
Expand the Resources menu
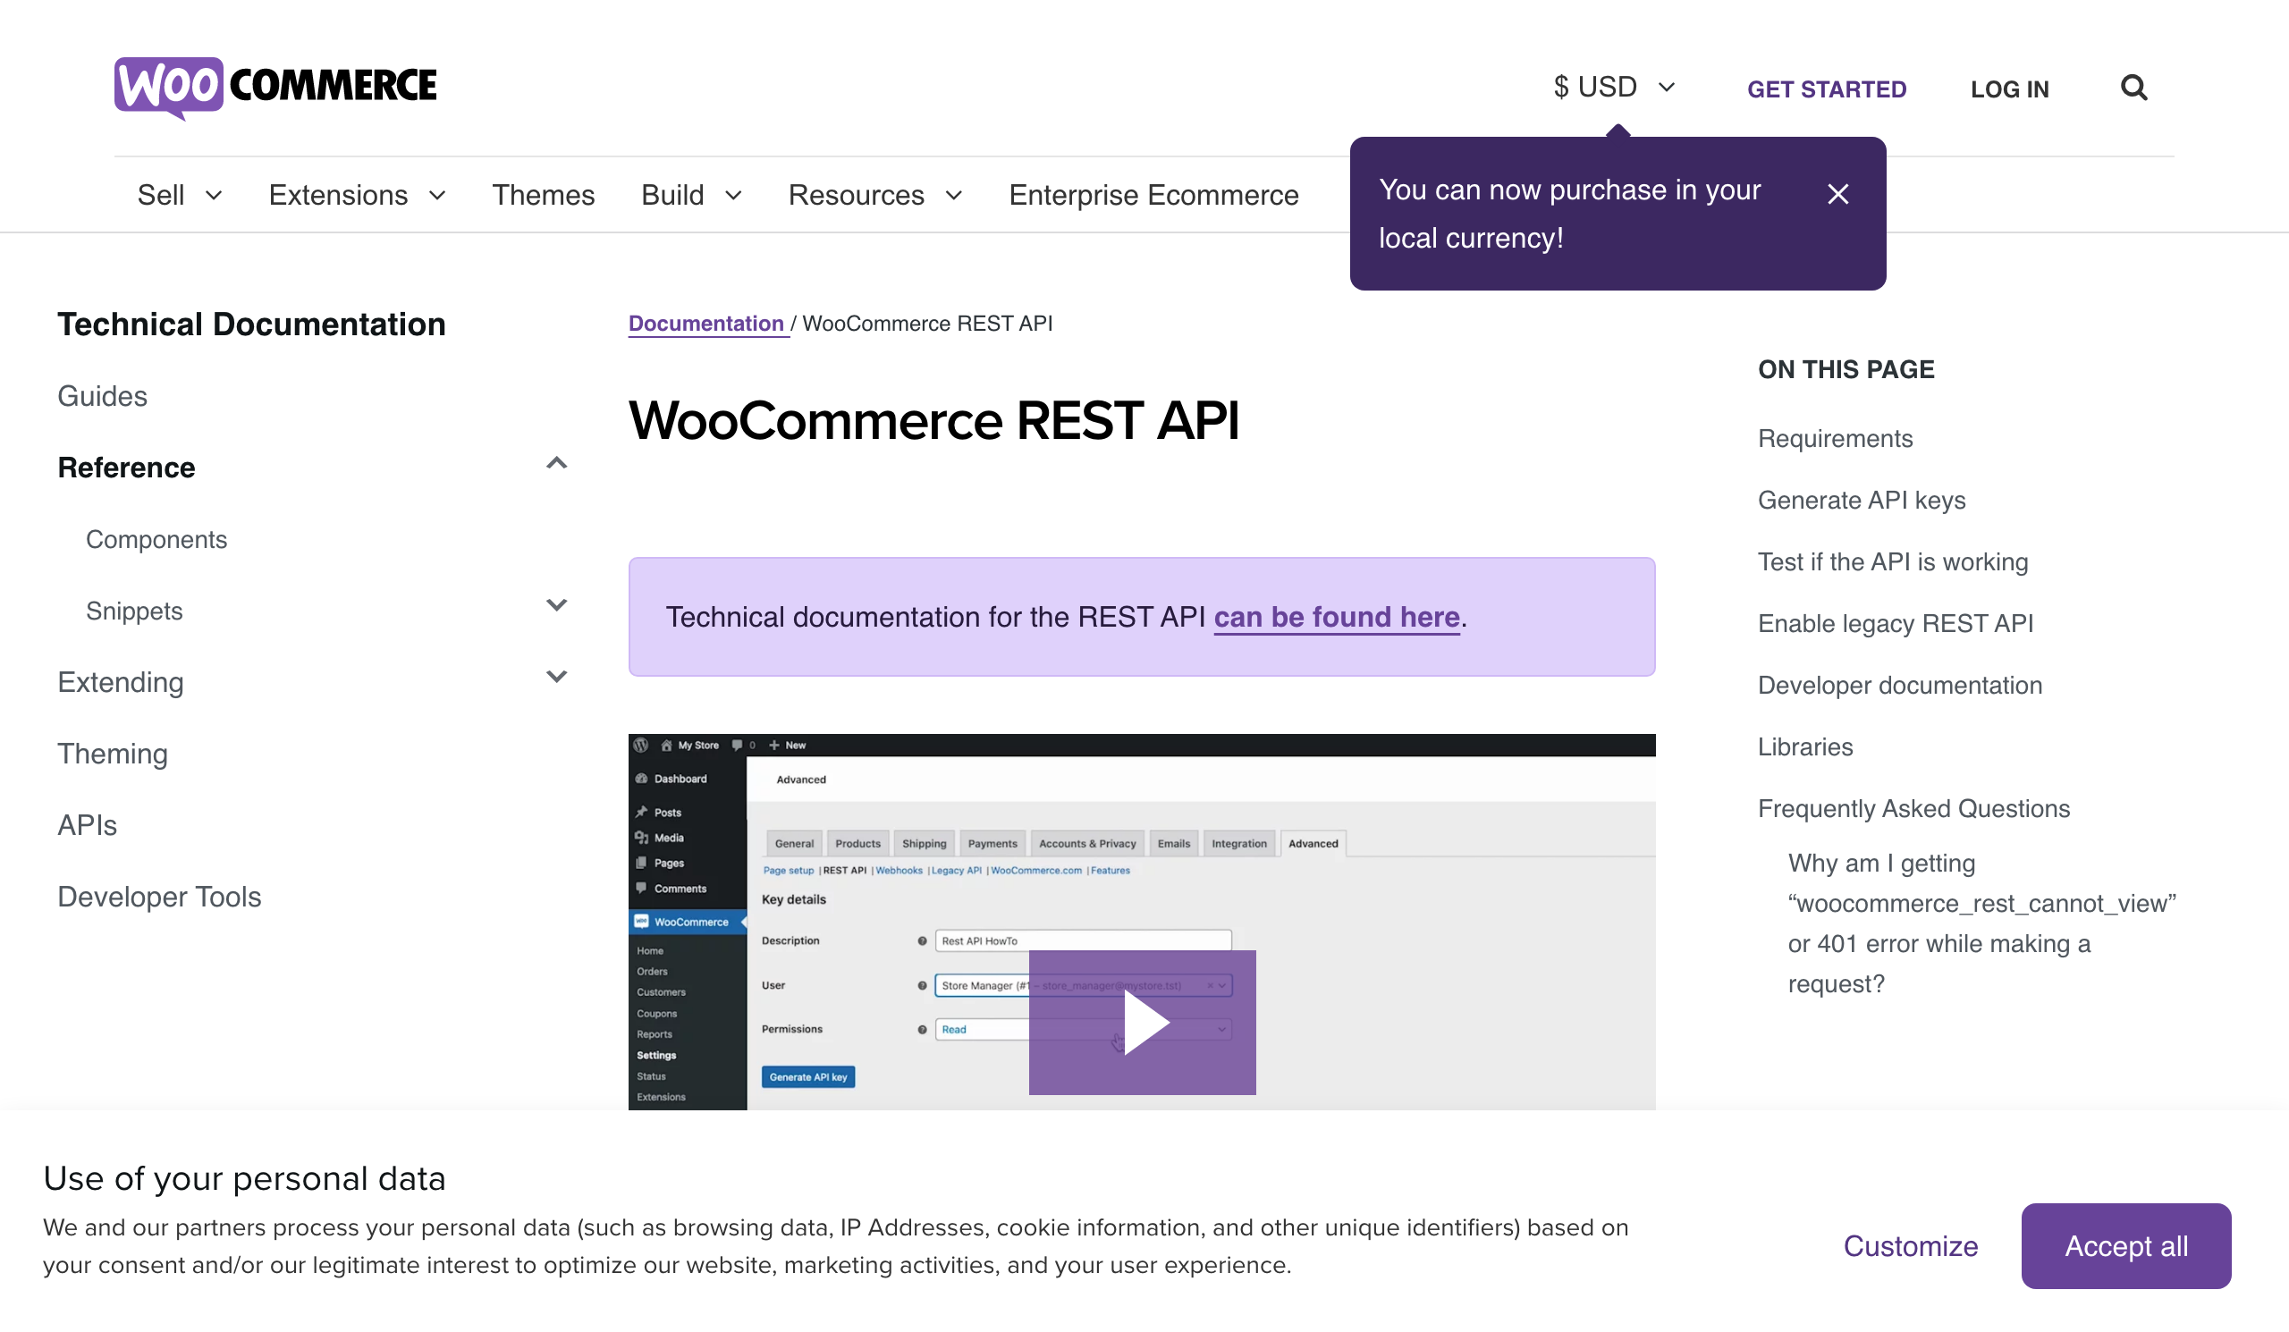click(x=874, y=195)
